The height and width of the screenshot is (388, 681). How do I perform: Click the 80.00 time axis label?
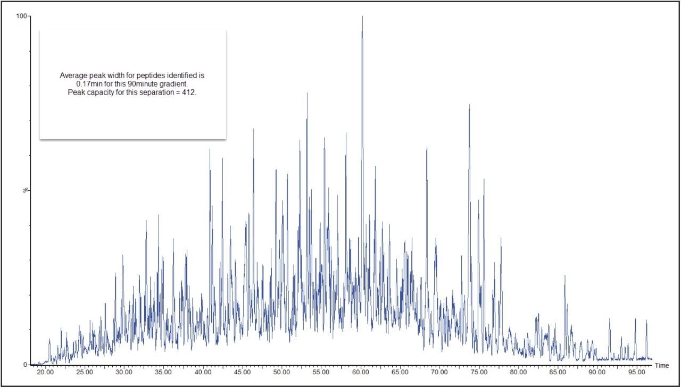pyautogui.click(x=518, y=373)
